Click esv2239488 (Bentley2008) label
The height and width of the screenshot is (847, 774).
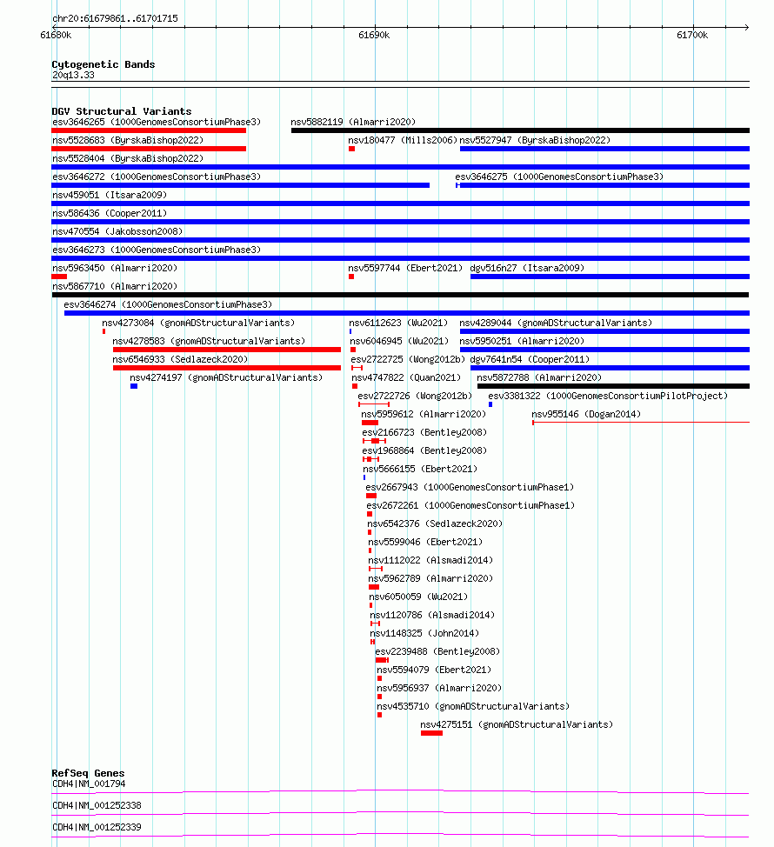437,652
